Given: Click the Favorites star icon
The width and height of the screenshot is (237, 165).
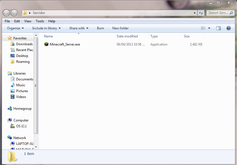Looking at the screenshot, I should point(10,38).
